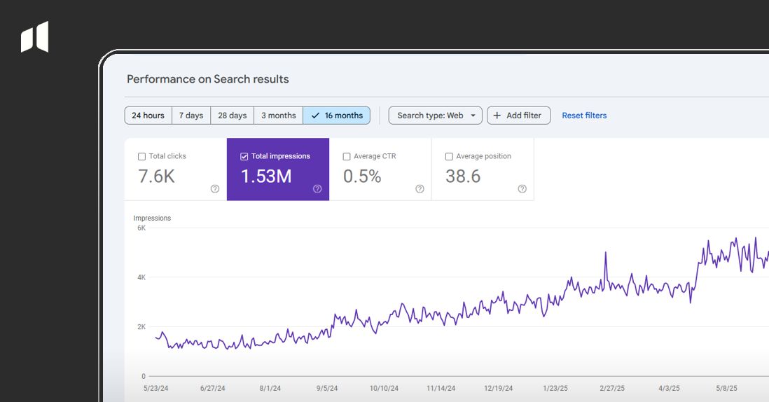Uncheck the Total impressions checkbox

(244, 157)
